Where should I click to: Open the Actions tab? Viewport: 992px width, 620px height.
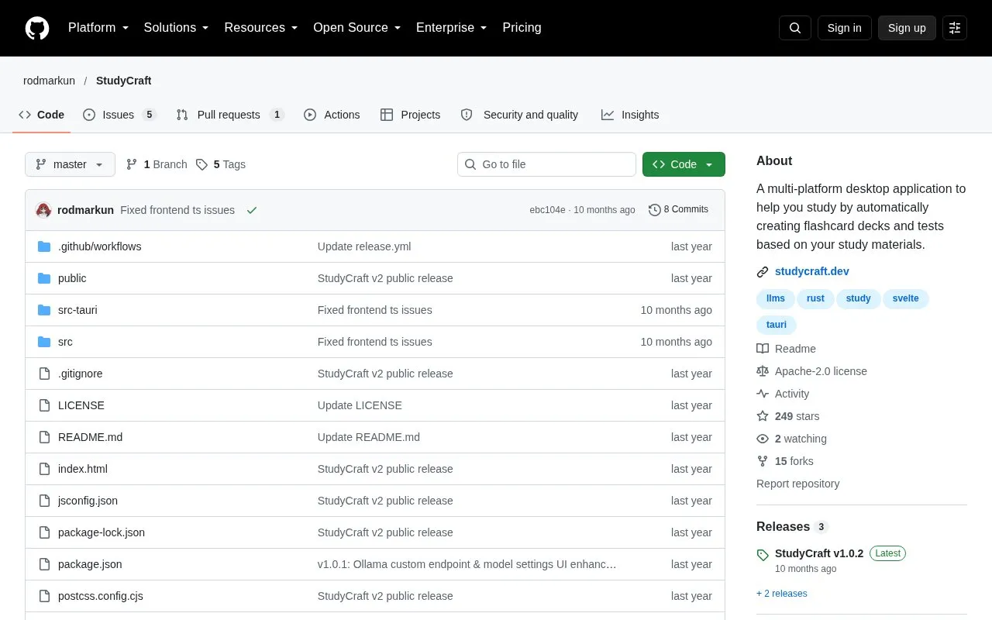(x=332, y=115)
